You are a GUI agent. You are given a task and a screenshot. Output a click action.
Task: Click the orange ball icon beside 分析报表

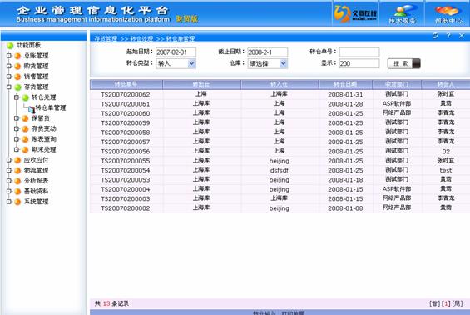(17, 181)
